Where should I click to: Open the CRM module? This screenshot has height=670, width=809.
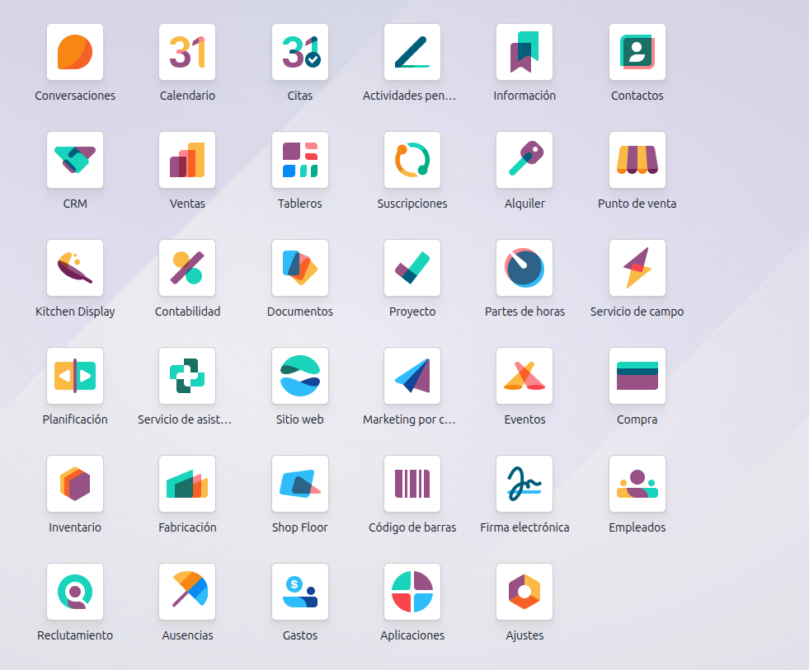[75, 159]
